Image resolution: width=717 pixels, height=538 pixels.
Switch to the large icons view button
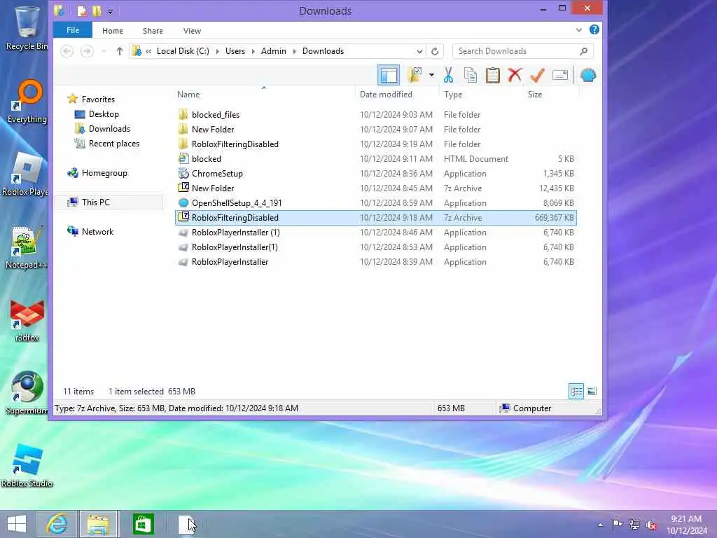(592, 391)
